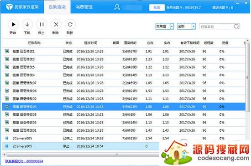251x166 pixels.
Task: Select the task name 田哥修改07
Action: pos(25,83)
